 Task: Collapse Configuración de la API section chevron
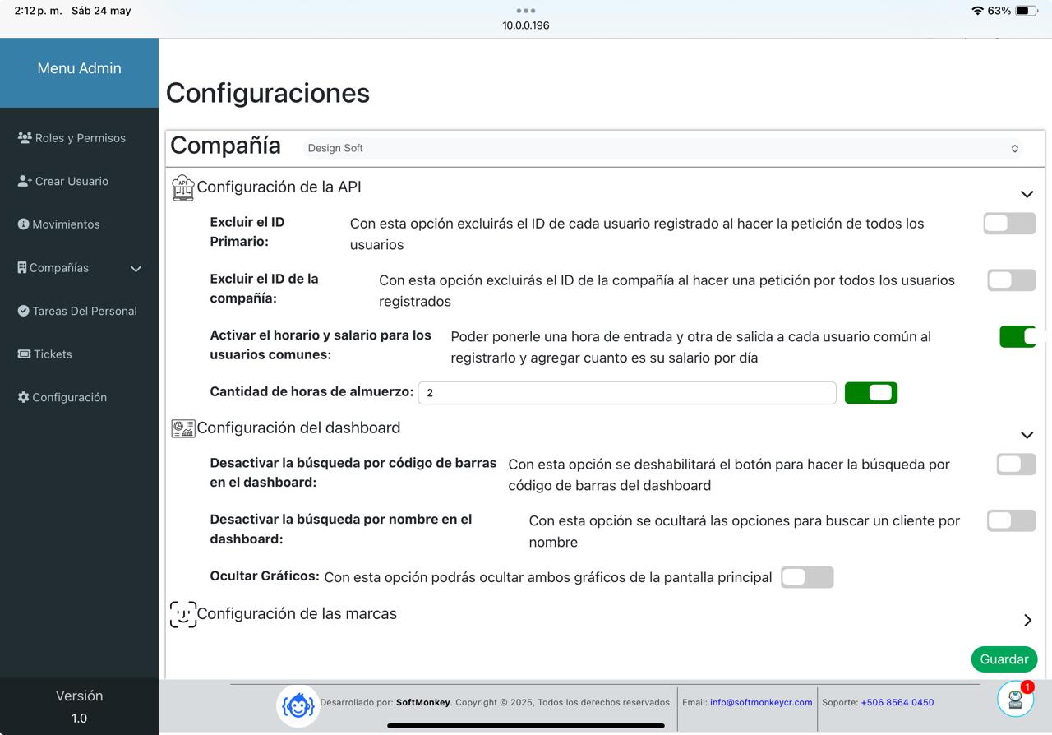(1027, 194)
